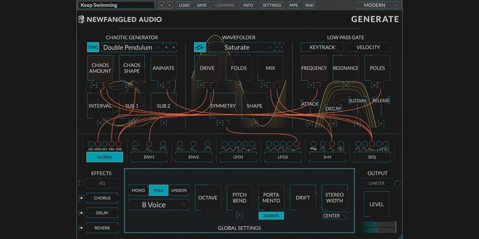The image size is (479, 239).
Task: Add modulation slot under DRIVE
Action: [x=201, y=85]
